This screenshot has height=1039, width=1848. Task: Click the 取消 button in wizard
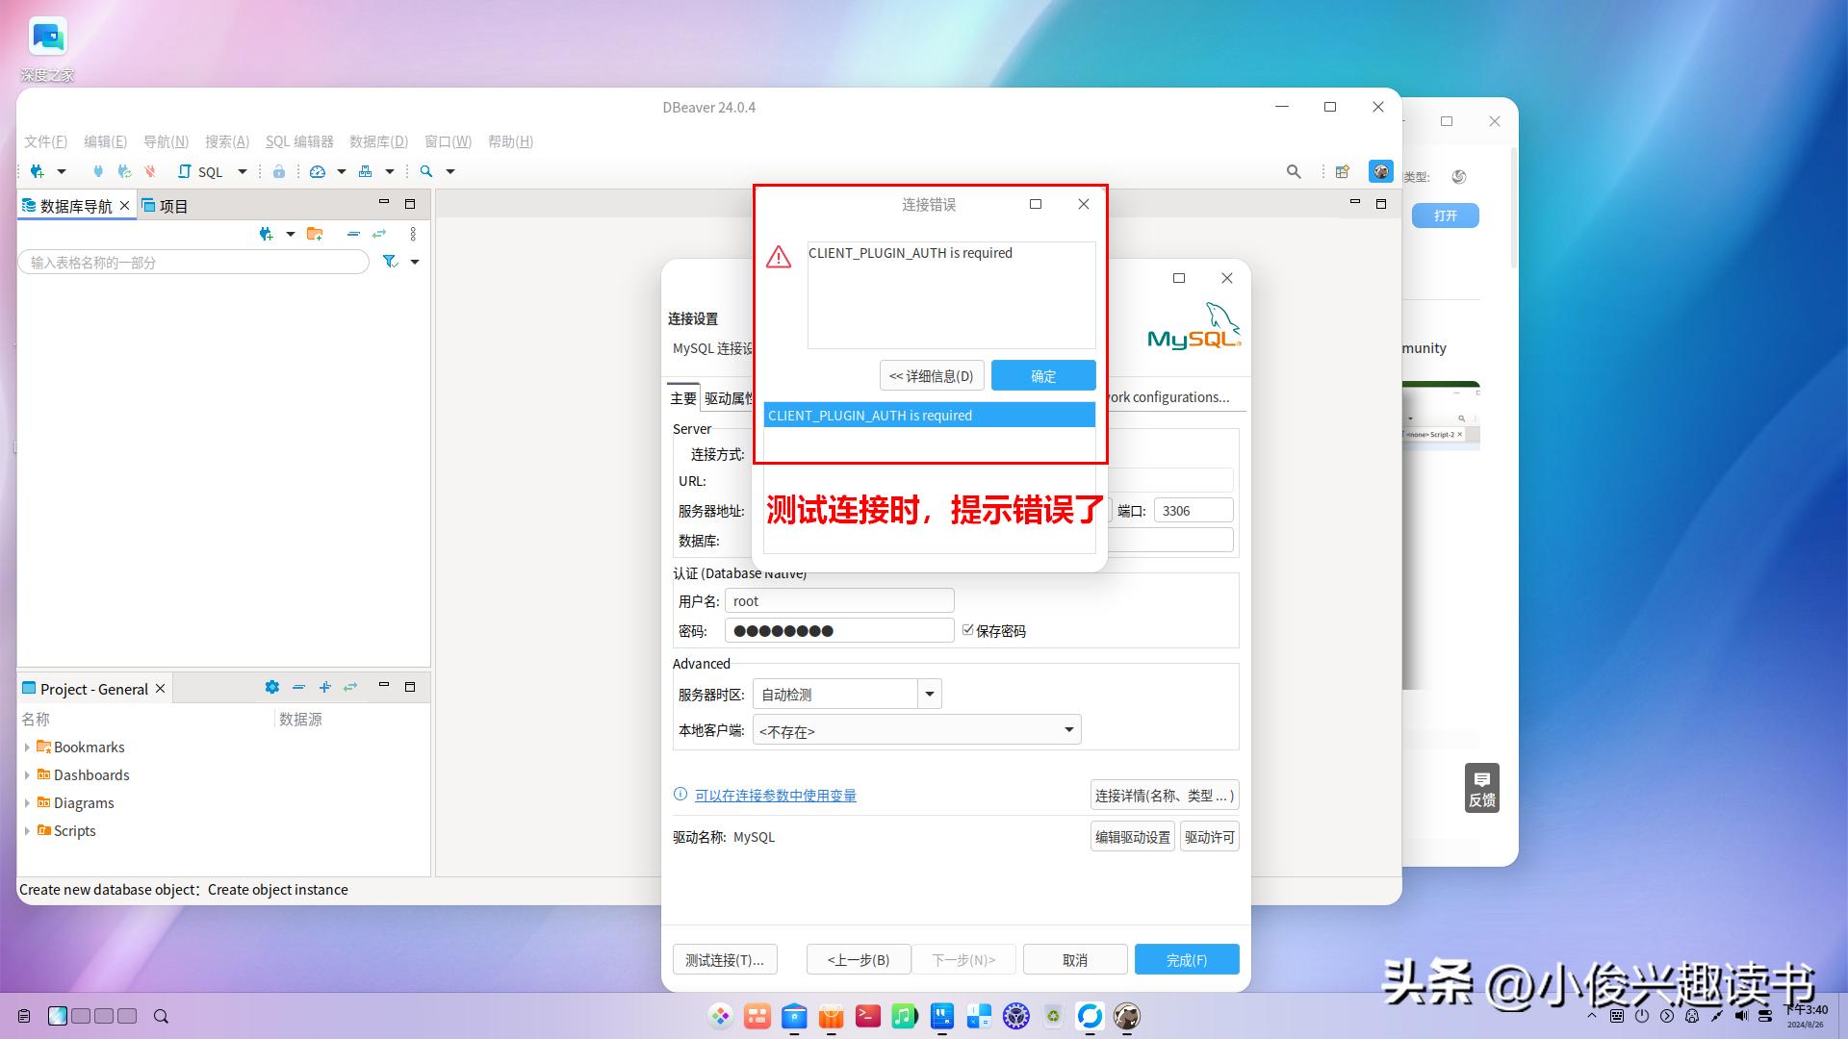click(x=1075, y=959)
